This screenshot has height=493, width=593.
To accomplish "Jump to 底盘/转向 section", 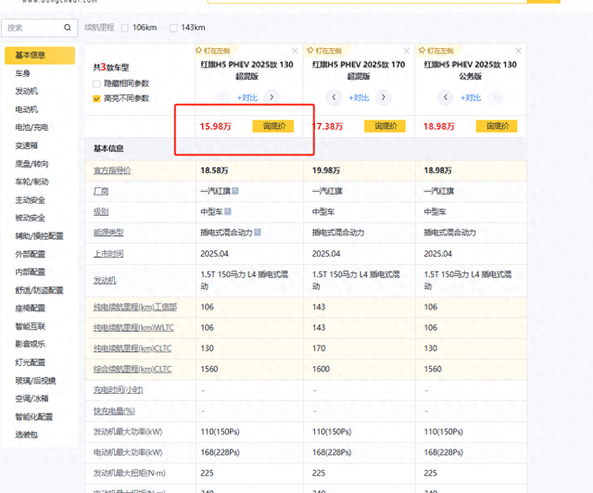I will coord(32,164).
